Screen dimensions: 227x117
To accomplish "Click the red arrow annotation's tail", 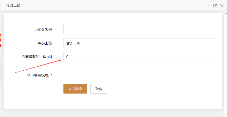I will [14, 73].
